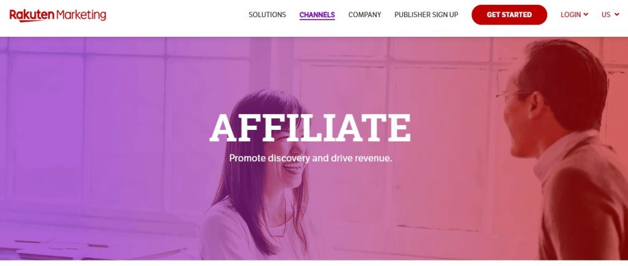Select the 'Promote discovery and drive revenue' tagline

tap(310, 158)
